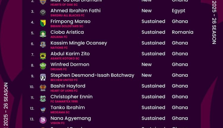Open the Asante Kotoko SC badge
The width and height of the screenshot is (223, 128).
tap(43, 55)
